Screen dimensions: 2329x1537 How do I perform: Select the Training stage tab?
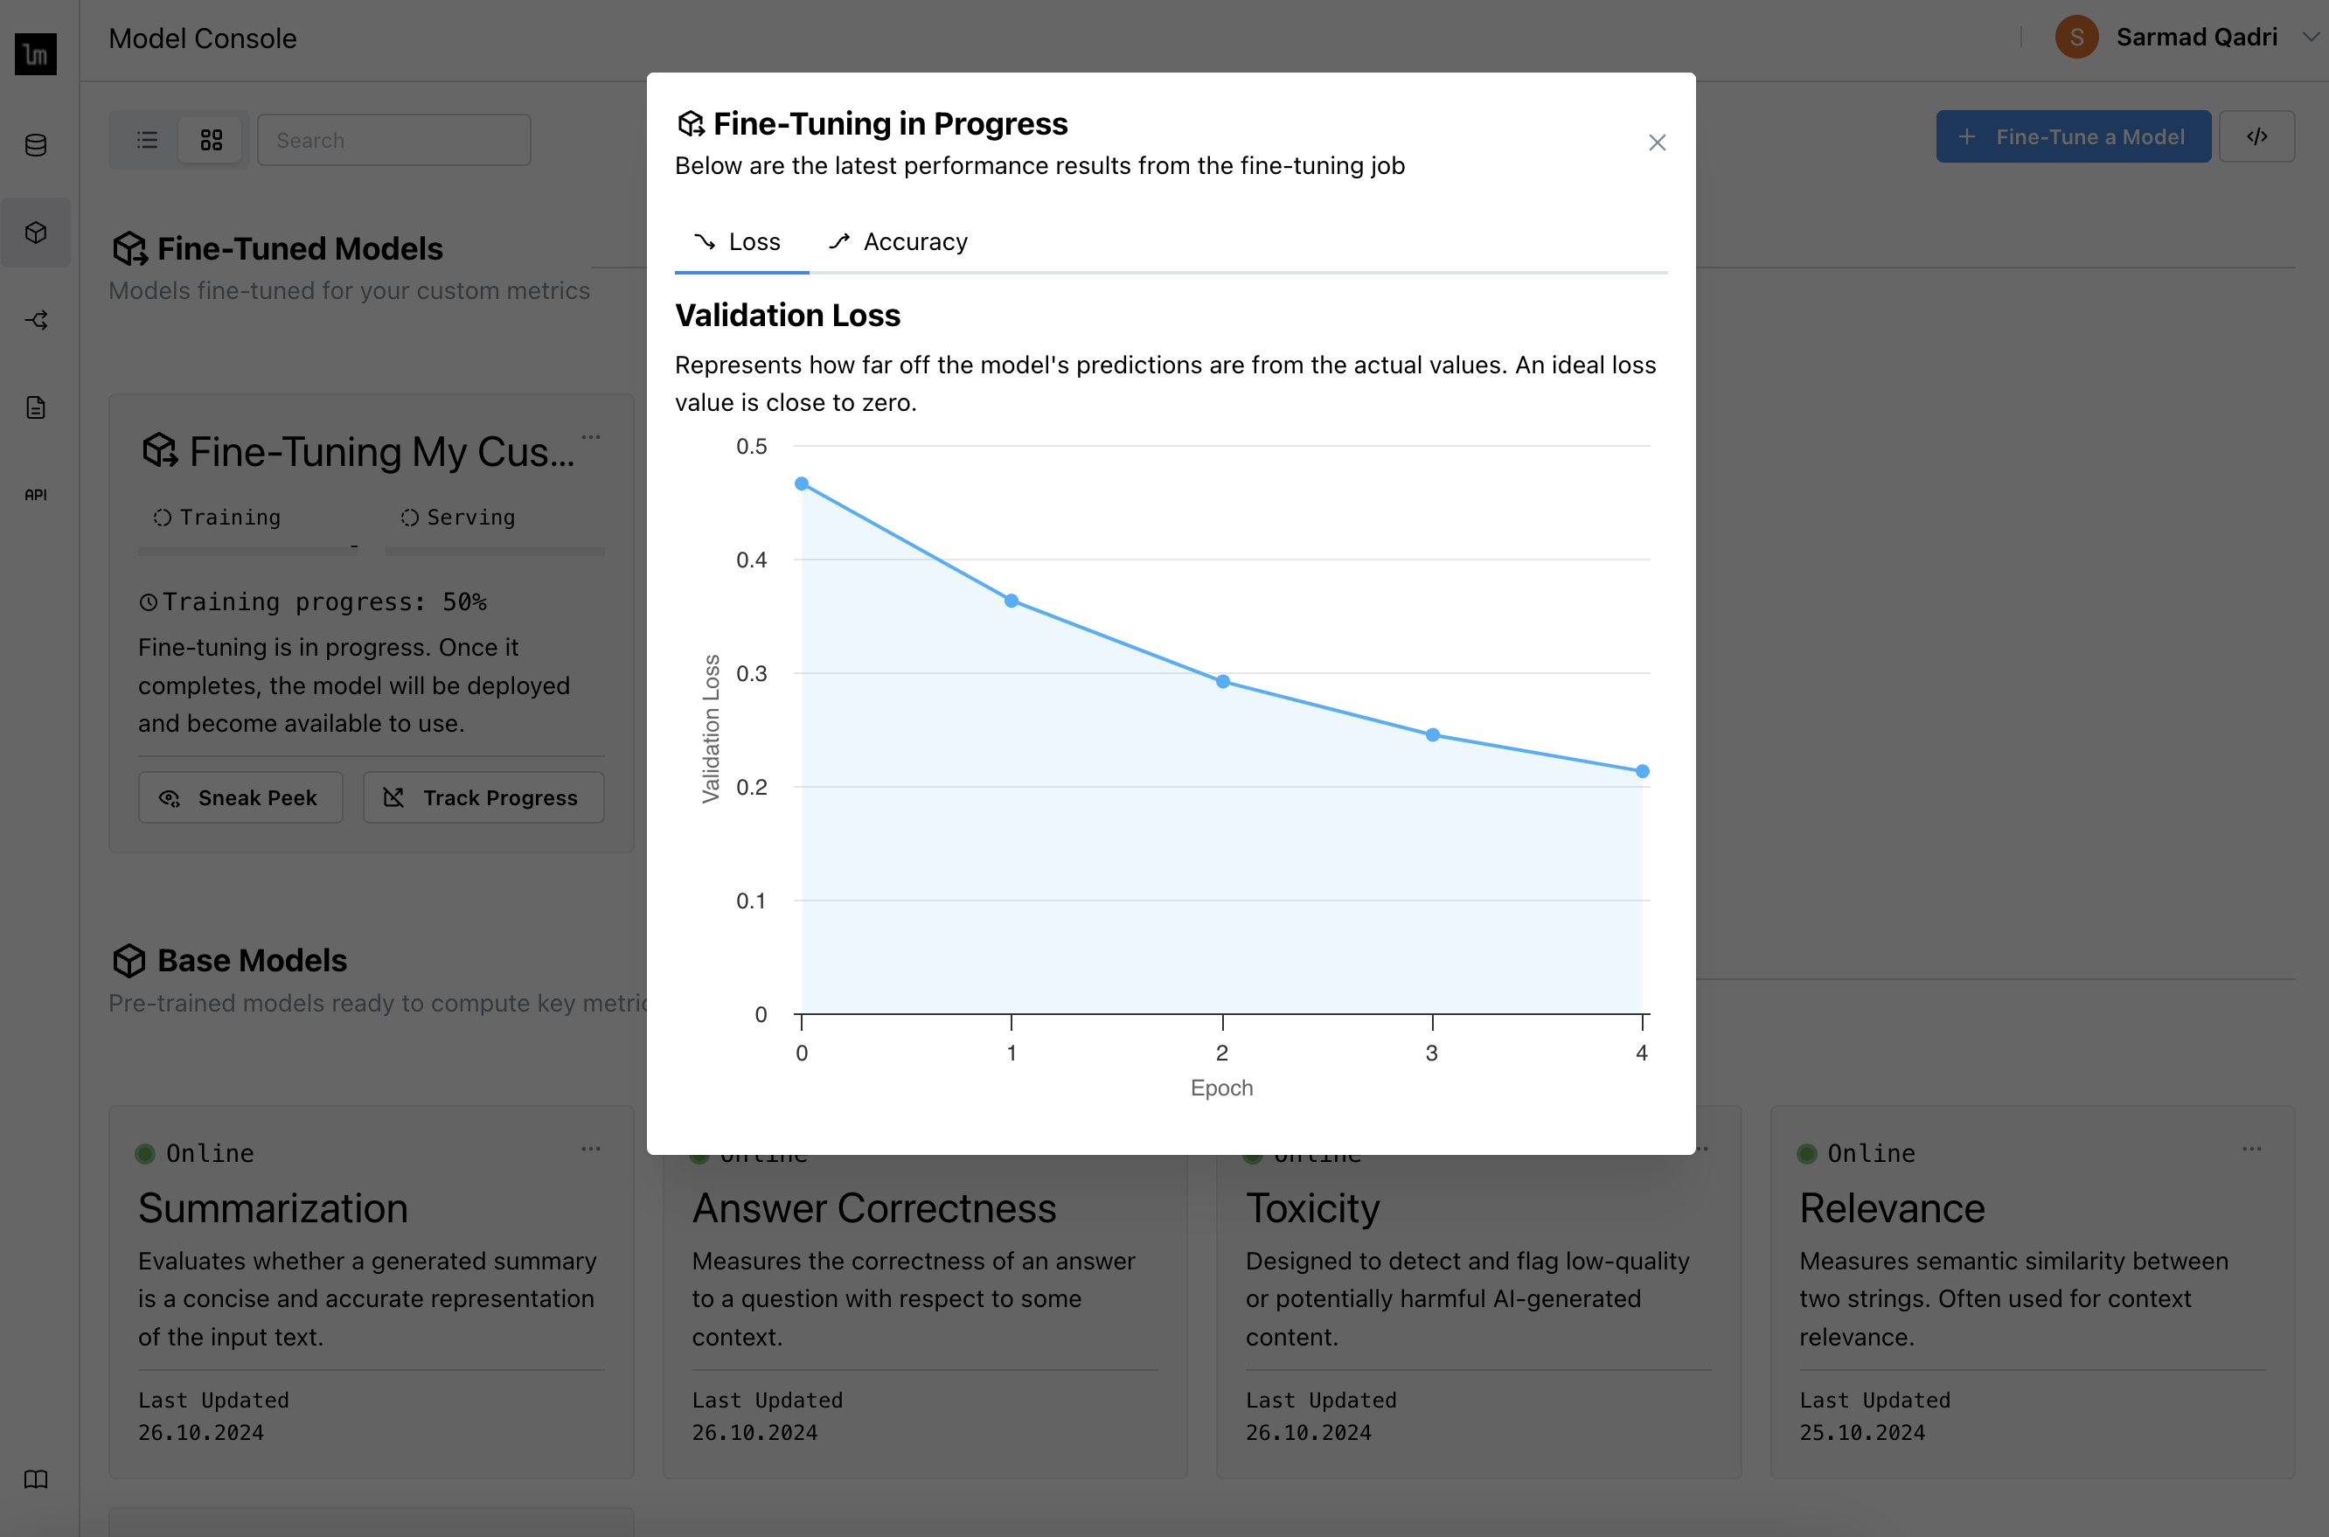248,518
